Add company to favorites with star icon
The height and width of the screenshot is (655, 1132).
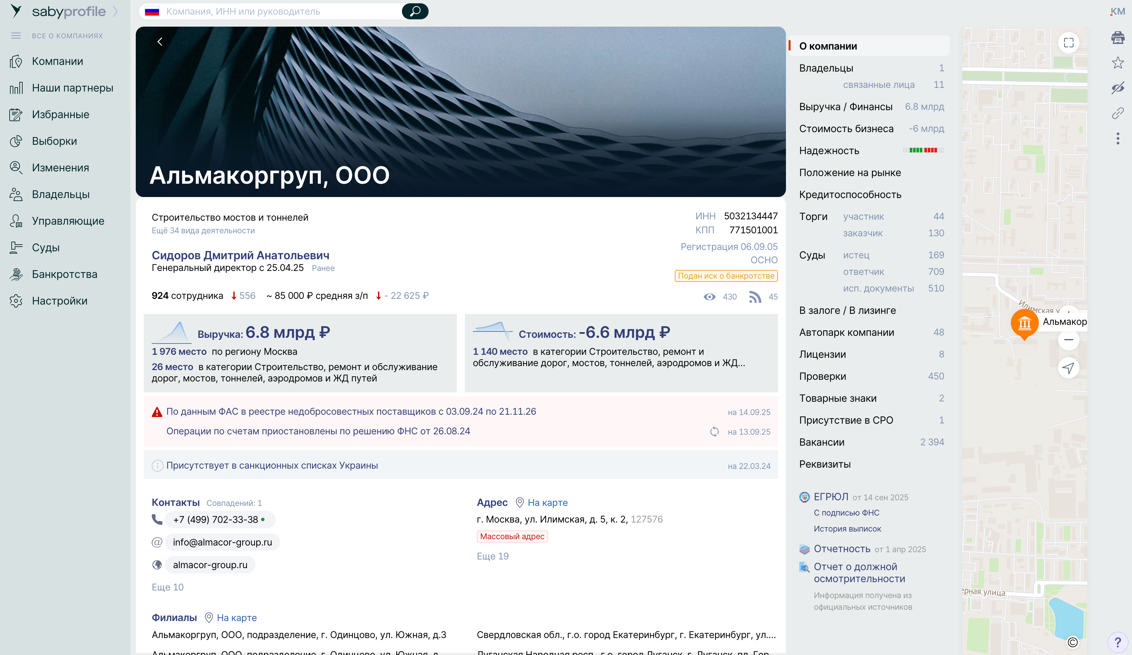point(1118,63)
